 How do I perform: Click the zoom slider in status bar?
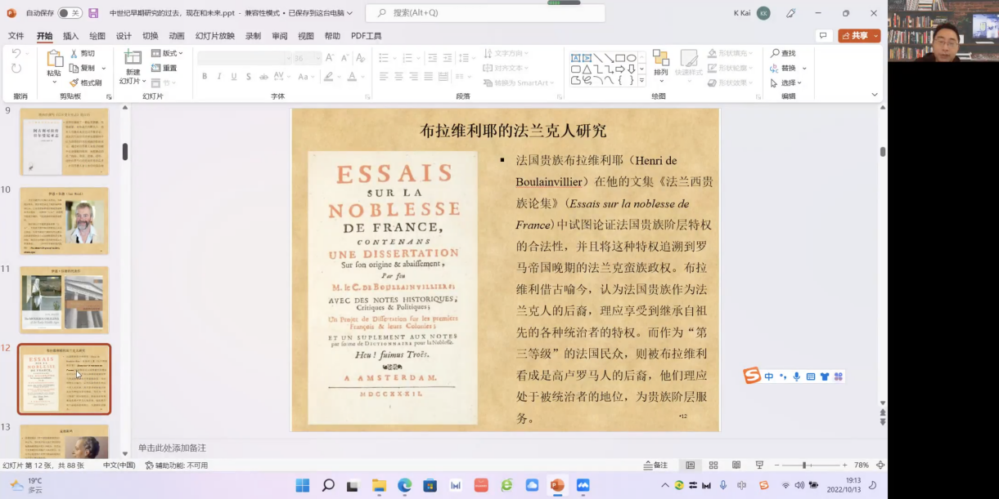click(804, 465)
